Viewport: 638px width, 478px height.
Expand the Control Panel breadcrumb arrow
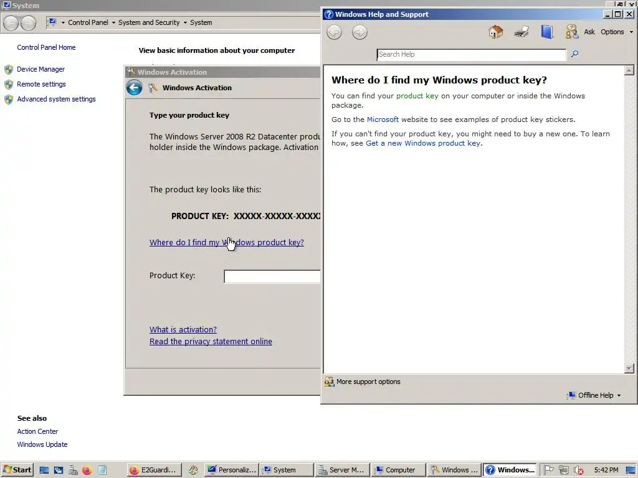[x=113, y=23]
